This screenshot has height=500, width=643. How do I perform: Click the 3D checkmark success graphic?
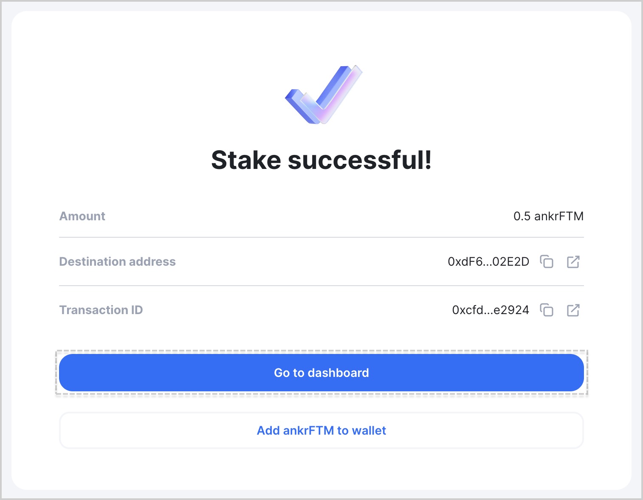coord(323,94)
